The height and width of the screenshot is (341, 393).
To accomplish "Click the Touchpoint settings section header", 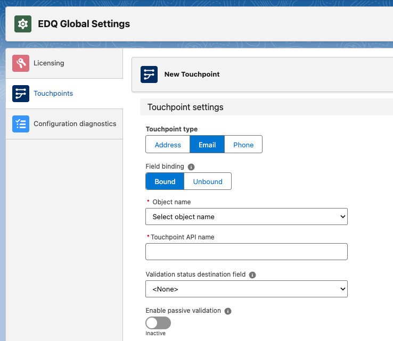I will [x=266, y=107].
